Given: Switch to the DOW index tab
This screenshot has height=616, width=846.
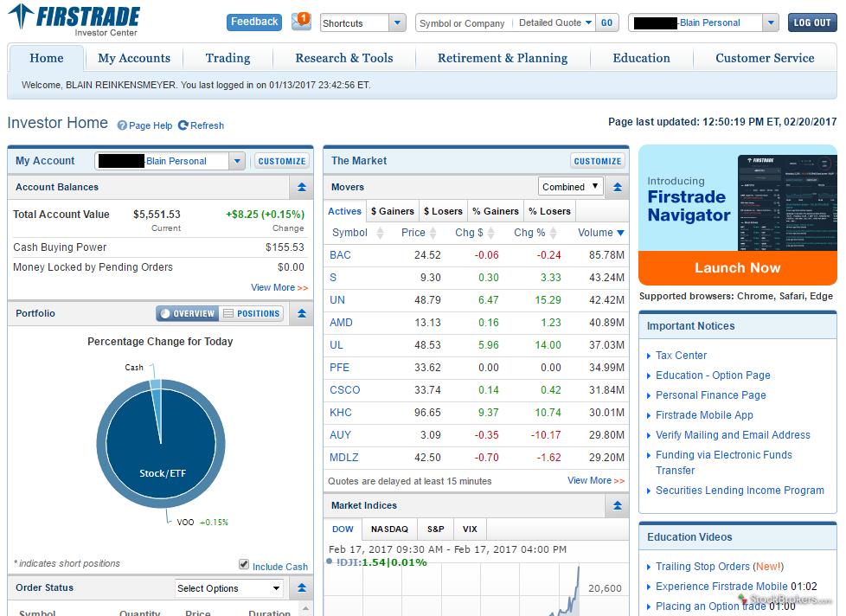Looking at the screenshot, I should point(343,529).
